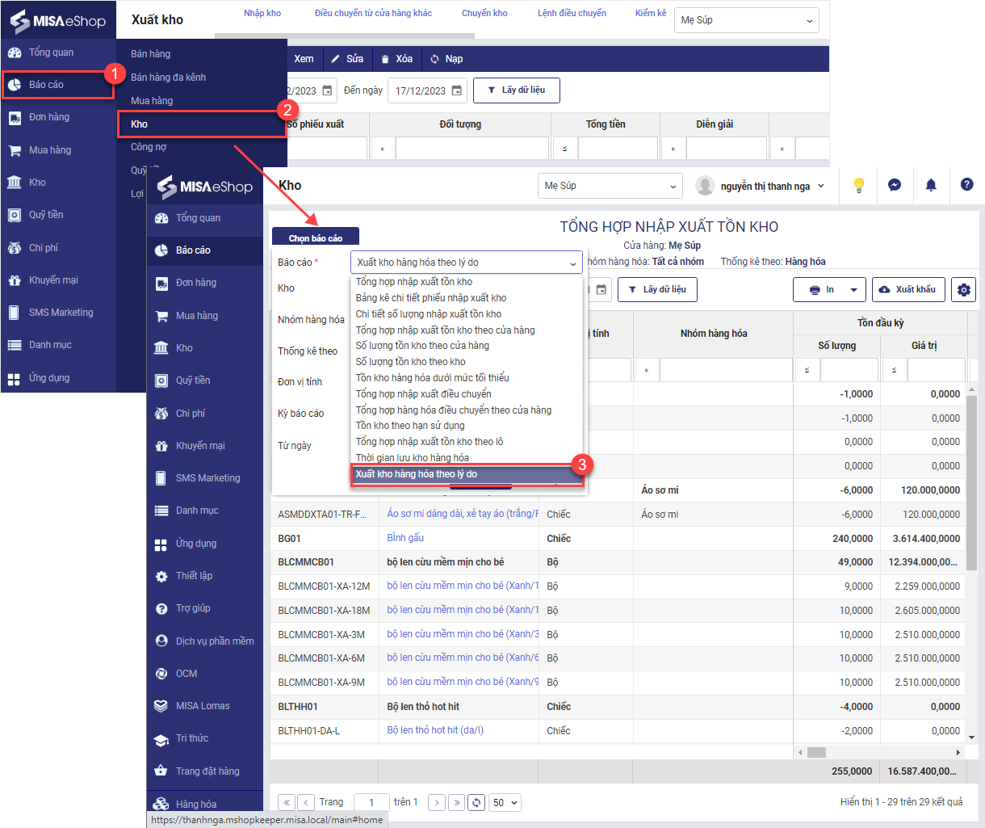985x828 pixels.
Task: Open the notifications bell
Action: (x=931, y=185)
